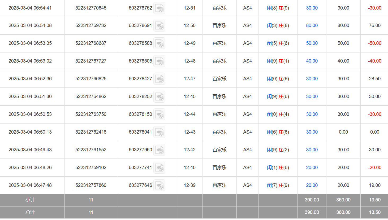
Task: Click the 闲(6) 庄(6) tie result cell
Action: (278, 132)
